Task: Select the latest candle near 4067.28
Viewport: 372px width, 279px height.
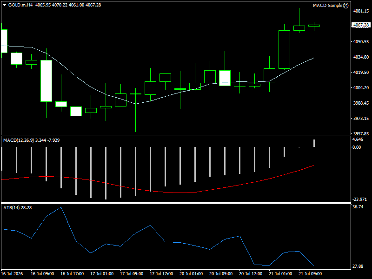Action: coord(314,26)
